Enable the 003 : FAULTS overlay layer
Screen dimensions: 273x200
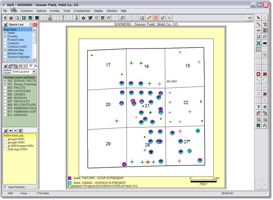click(5, 87)
